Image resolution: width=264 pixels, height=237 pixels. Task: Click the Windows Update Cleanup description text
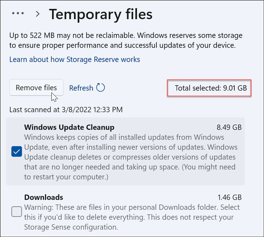131,157
